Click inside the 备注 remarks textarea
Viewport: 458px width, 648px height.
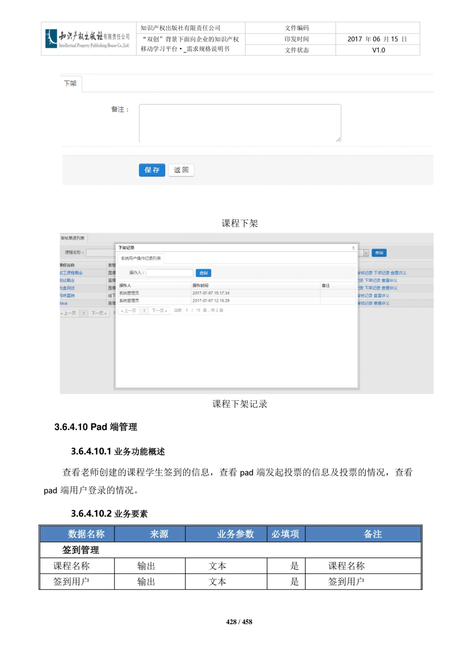click(x=238, y=121)
